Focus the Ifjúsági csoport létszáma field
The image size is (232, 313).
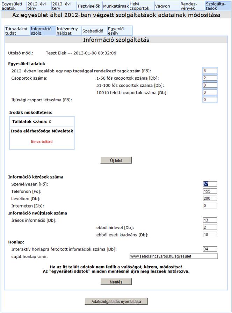(x=210, y=100)
